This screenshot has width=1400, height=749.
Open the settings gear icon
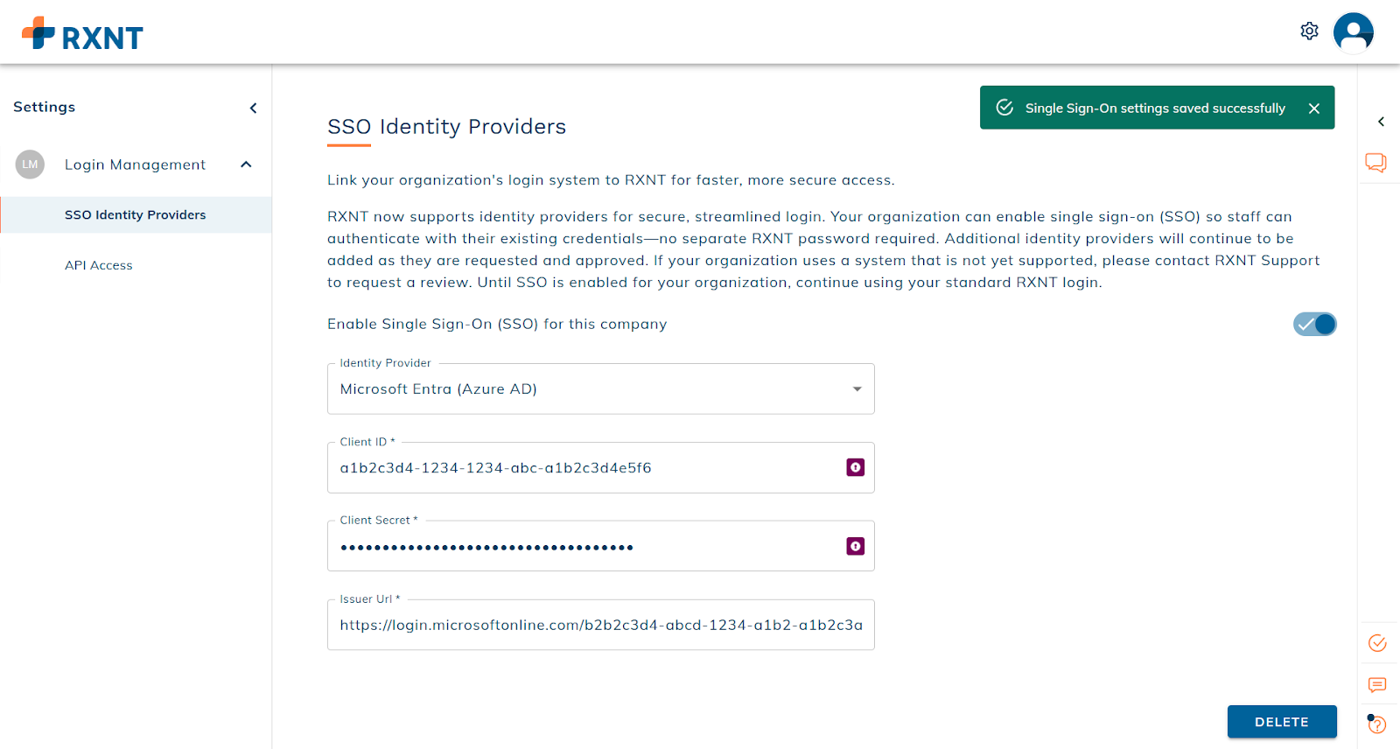click(x=1309, y=31)
